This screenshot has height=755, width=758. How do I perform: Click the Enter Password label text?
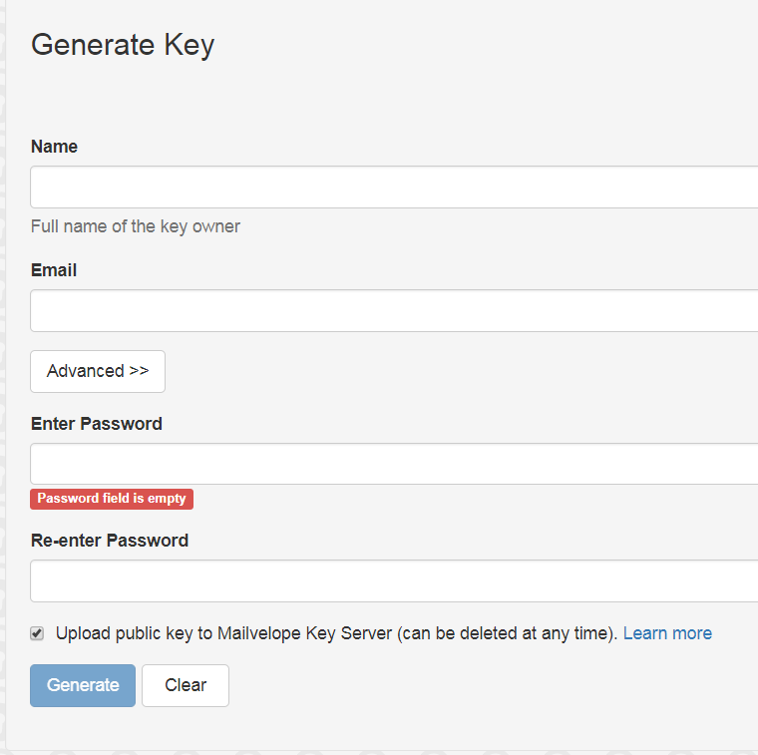[97, 424]
